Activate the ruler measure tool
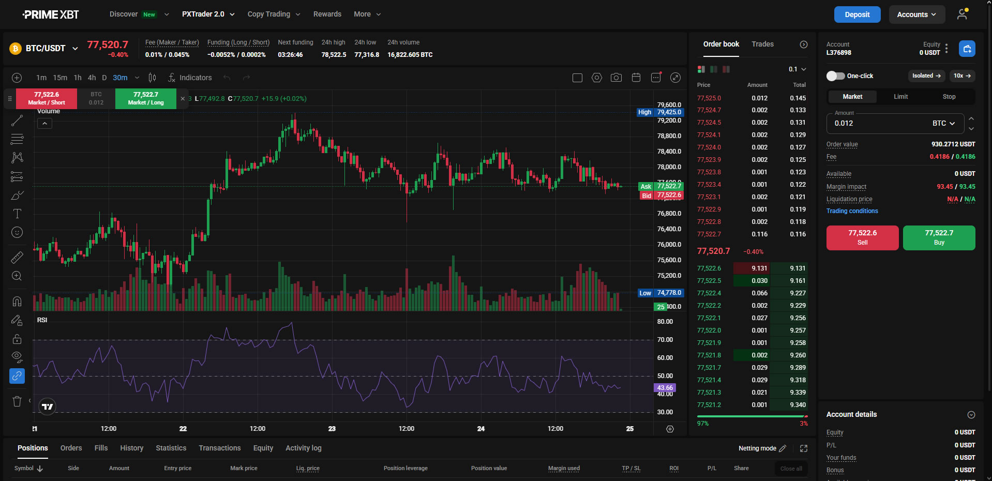This screenshot has height=481, width=992. pos(17,257)
